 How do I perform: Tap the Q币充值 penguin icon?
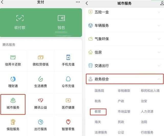(68, 79)
